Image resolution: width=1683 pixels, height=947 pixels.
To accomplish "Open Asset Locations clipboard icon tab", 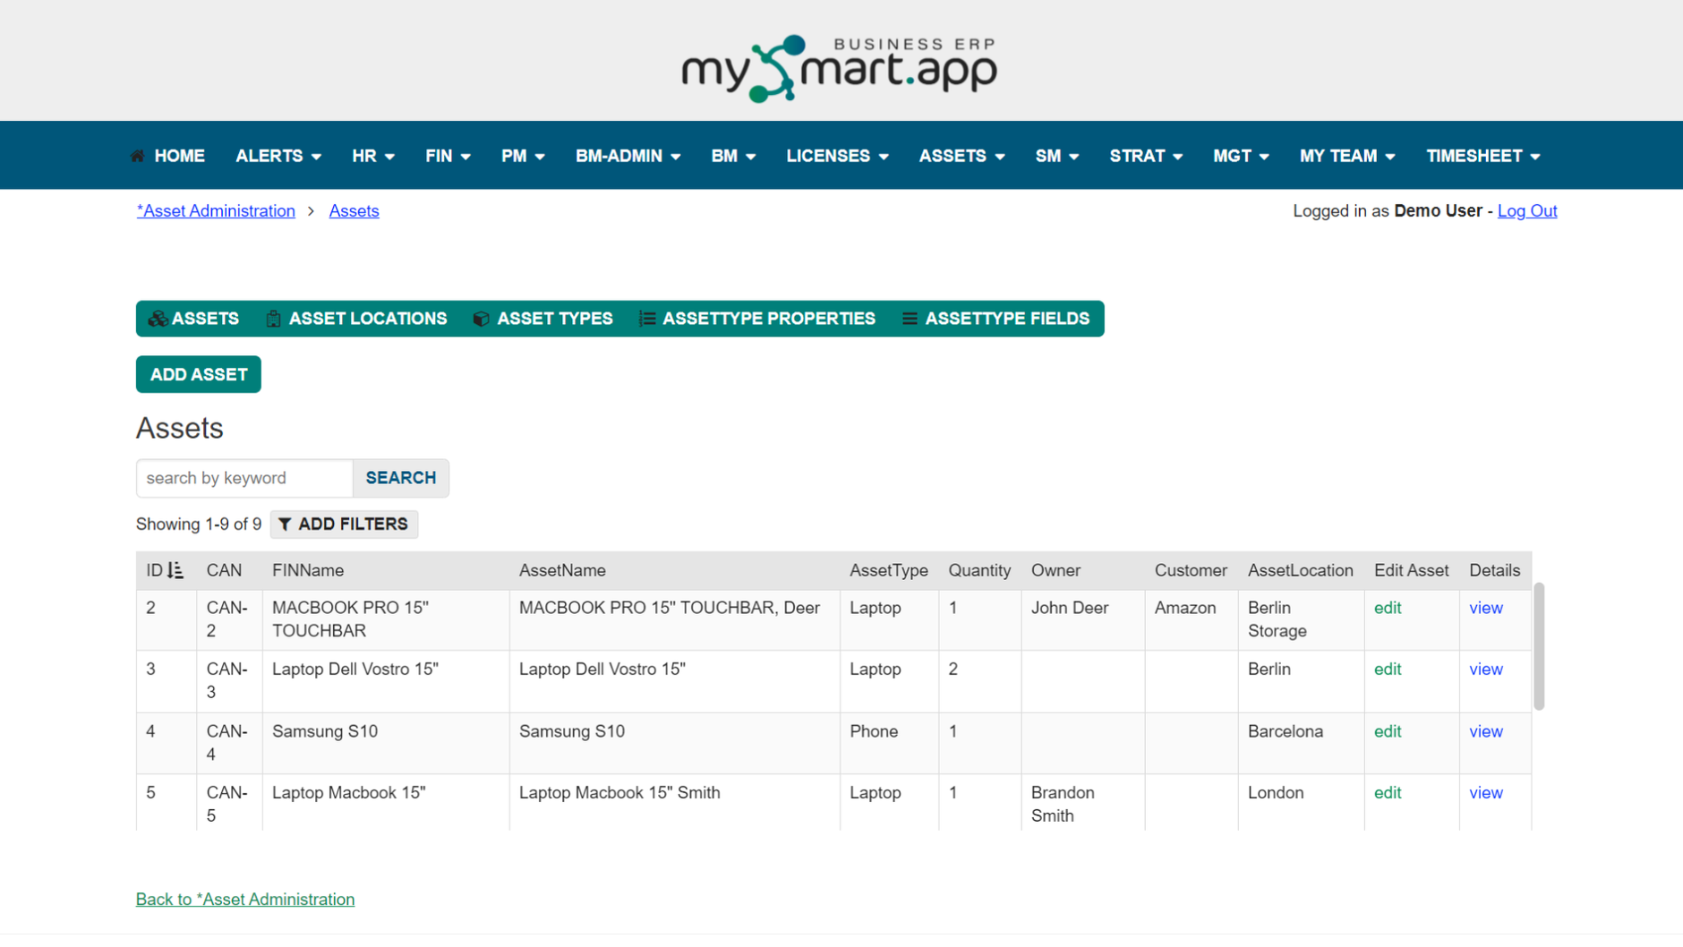I will [356, 319].
